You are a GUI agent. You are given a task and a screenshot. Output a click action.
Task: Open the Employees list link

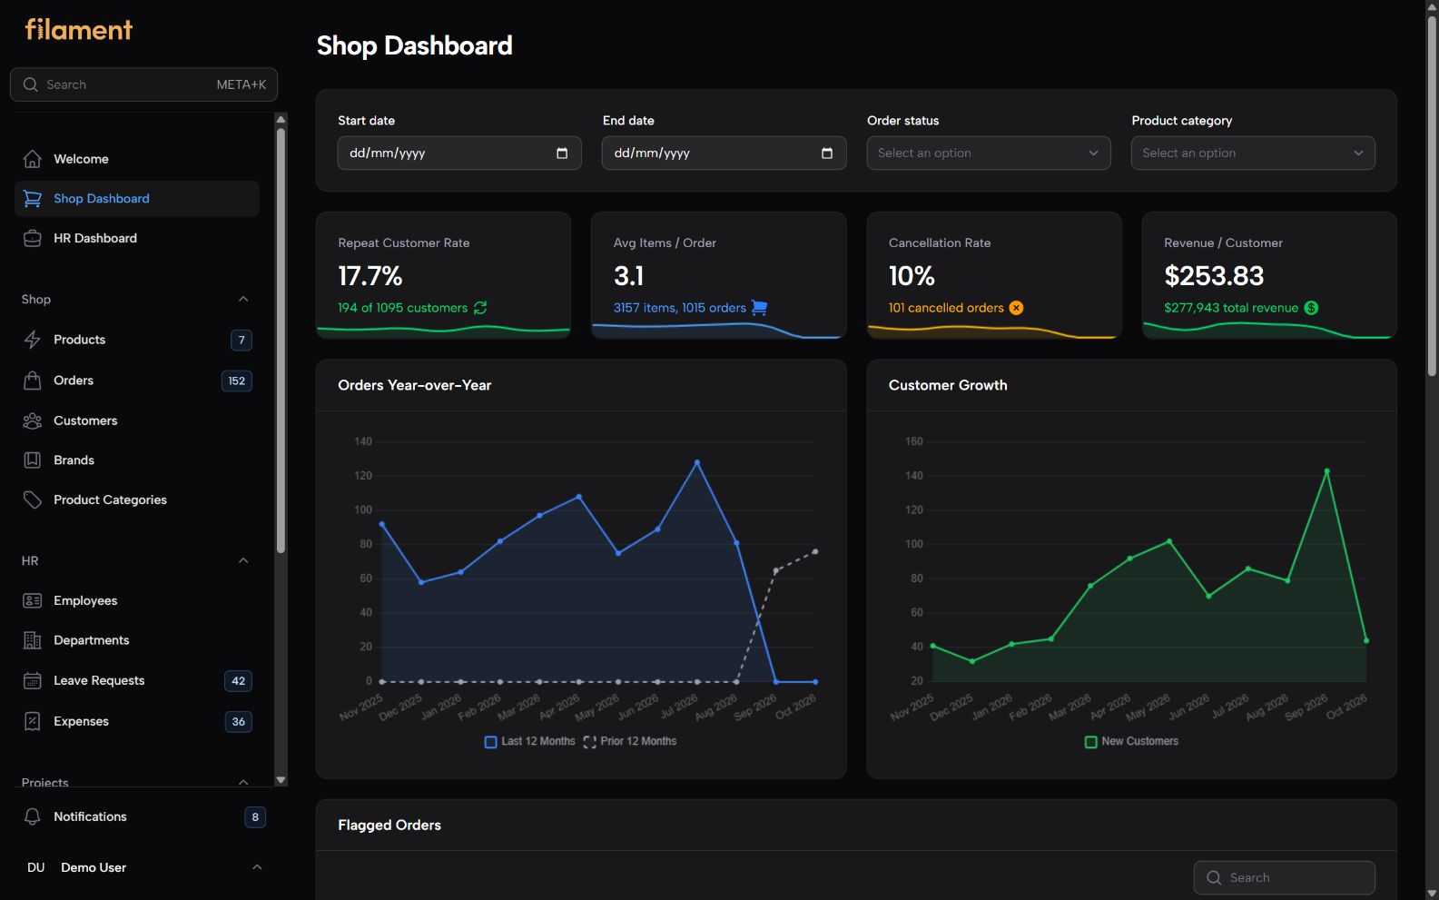pyautogui.click(x=137, y=601)
